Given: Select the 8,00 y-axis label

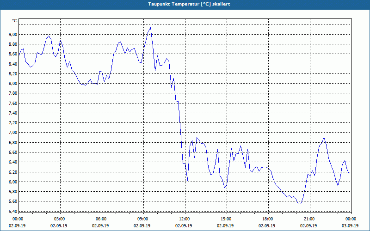Looking at the screenshot, I should (12, 84).
